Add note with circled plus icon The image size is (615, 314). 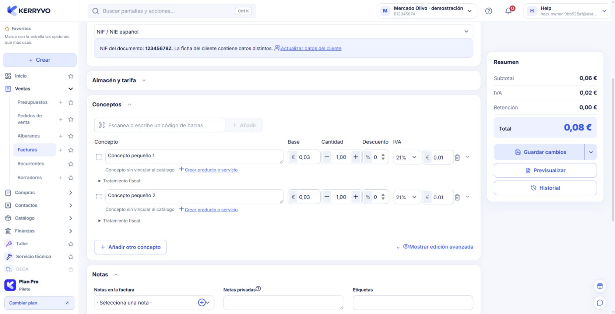pos(201,303)
